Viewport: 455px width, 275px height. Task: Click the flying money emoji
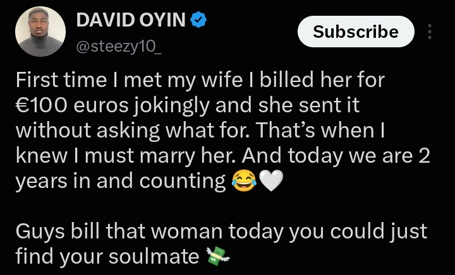pyautogui.click(x=217, y=256)
